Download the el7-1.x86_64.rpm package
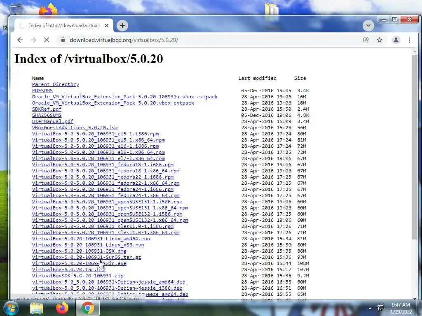 [x=98, y=158]
